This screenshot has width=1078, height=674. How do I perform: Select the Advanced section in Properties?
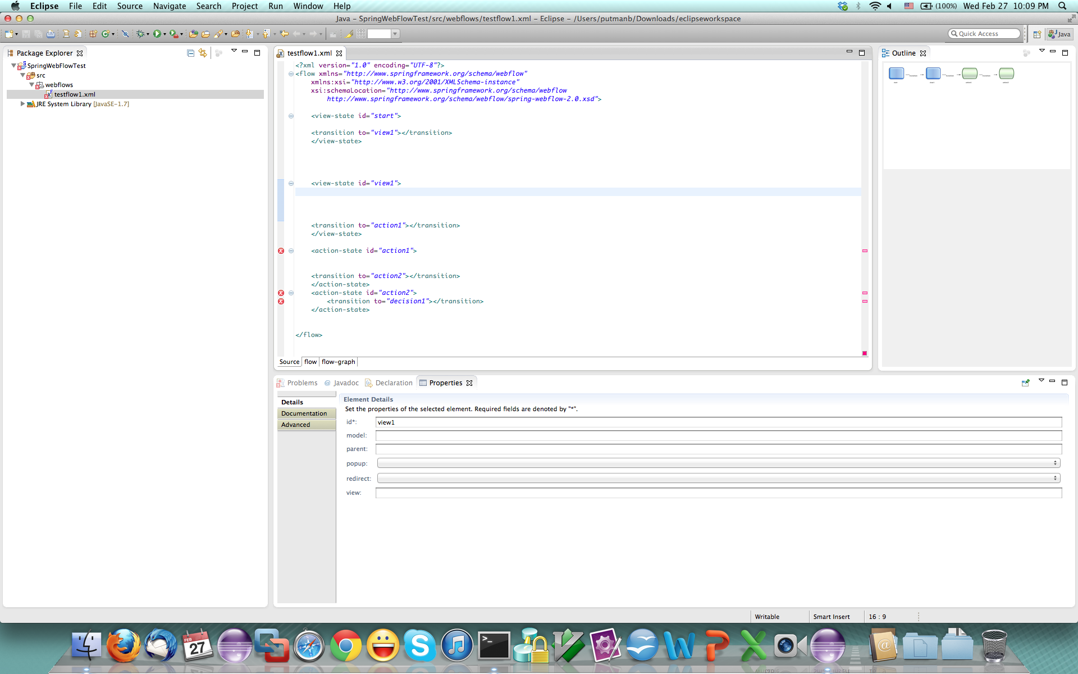click(307, 425)
